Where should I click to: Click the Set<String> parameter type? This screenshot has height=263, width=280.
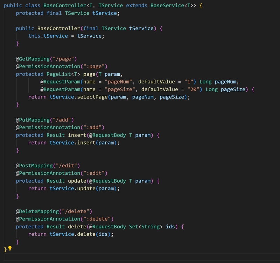pos(146,227)
